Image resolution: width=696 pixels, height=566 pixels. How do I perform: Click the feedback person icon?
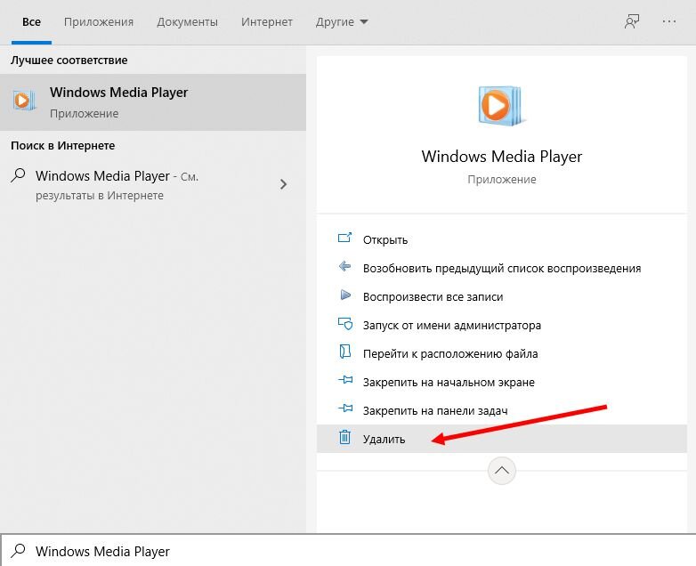632,21
